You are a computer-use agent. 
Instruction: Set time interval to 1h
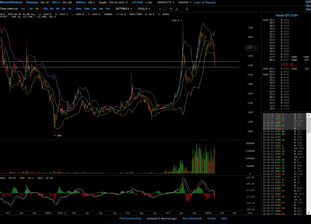(70, 9)
